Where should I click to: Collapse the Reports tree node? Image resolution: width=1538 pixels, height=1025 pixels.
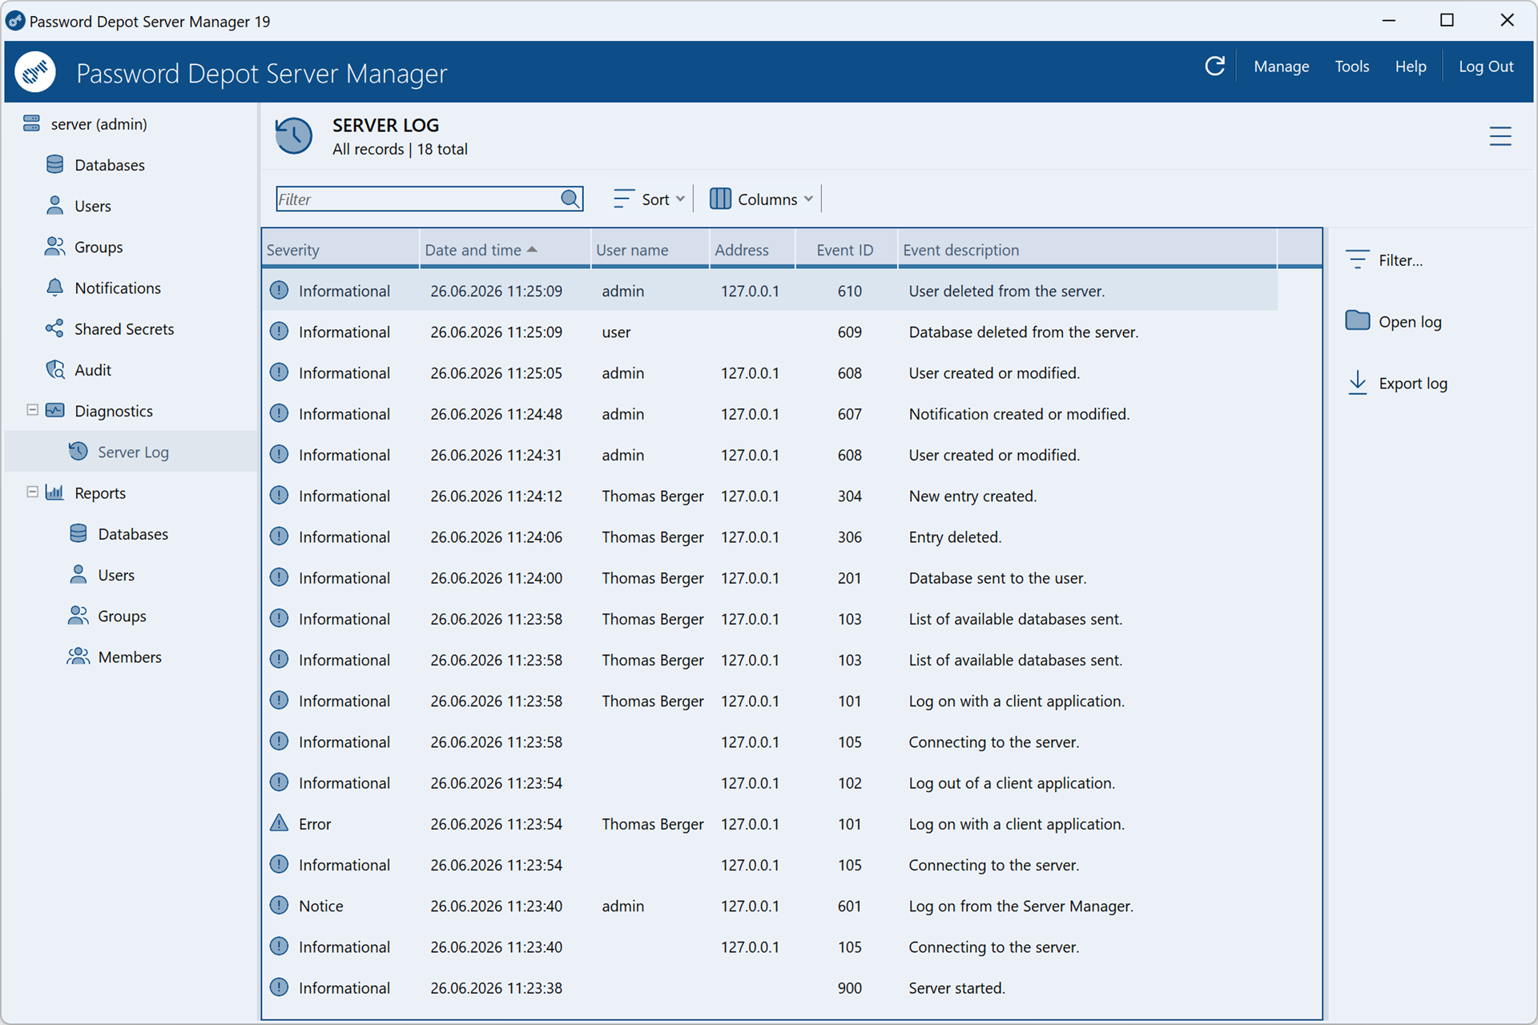point(32,492)
